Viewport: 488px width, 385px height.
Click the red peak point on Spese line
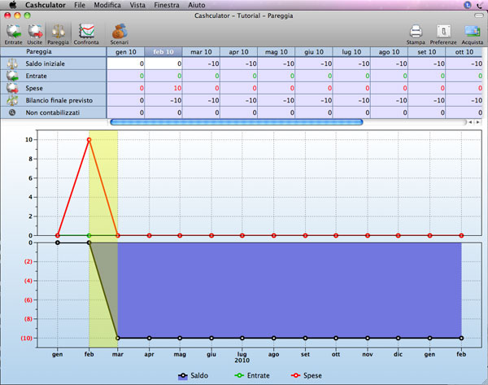tap(89, 139)
